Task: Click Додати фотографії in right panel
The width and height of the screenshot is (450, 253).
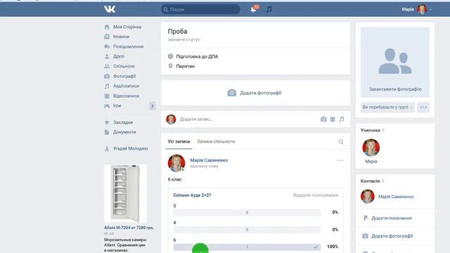Action: pos(392,236)
